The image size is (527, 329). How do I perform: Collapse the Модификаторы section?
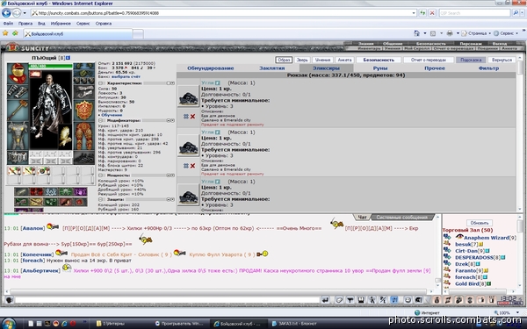click(100, 120)
